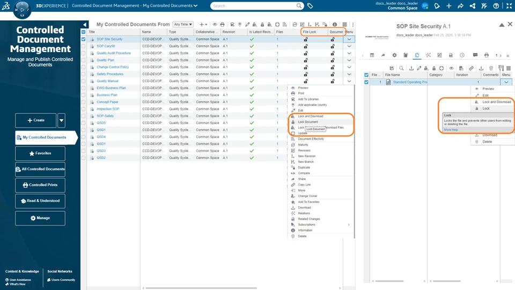Open the Relations network icon tab in side panel

(x=428, y=55)
